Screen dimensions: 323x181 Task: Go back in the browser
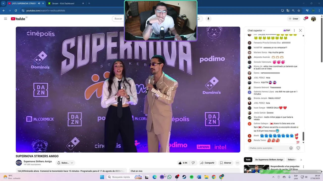[x=4, y=11]
